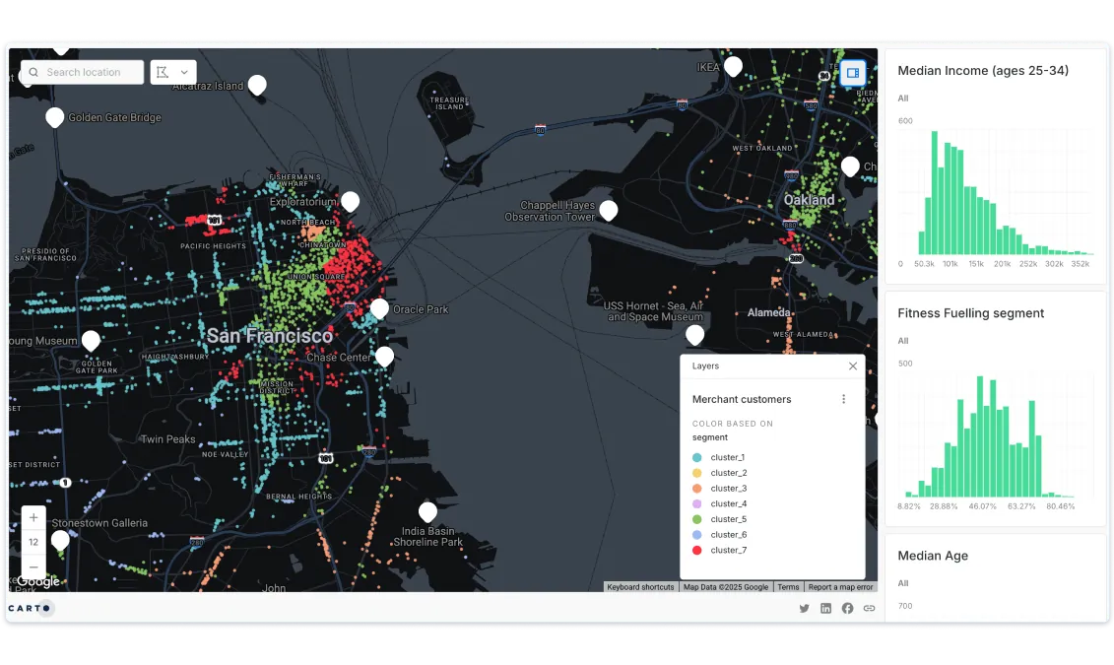The image size is (1114, 665).
Task: Click the Twitter share icon
Action: (805, 608)
